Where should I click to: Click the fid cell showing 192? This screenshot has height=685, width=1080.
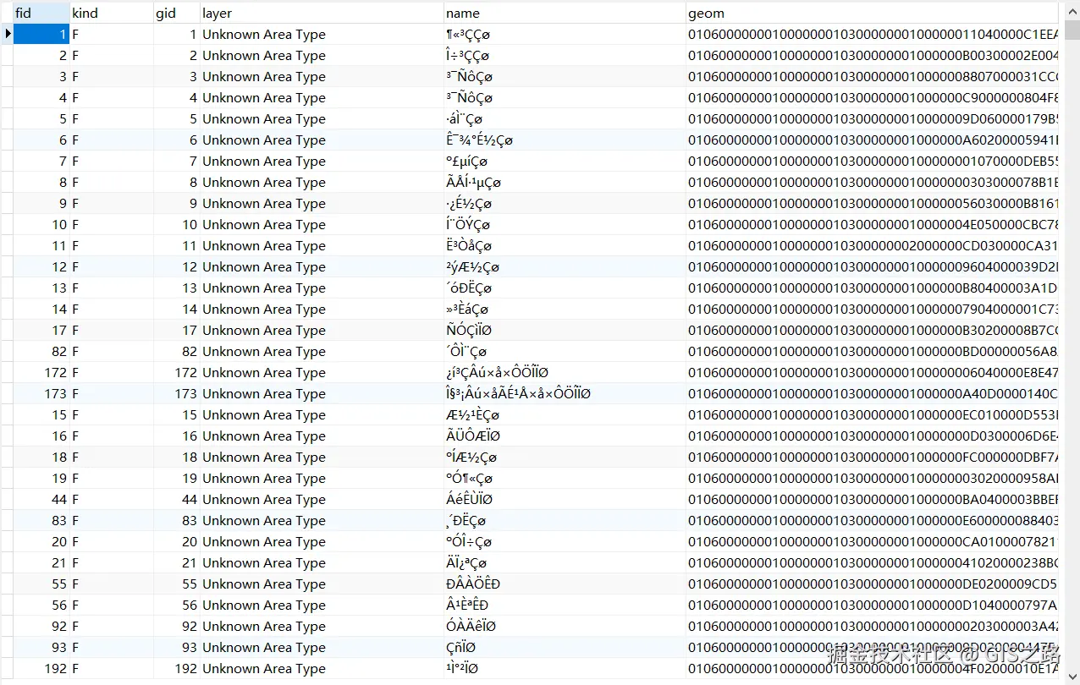(41, 668)
